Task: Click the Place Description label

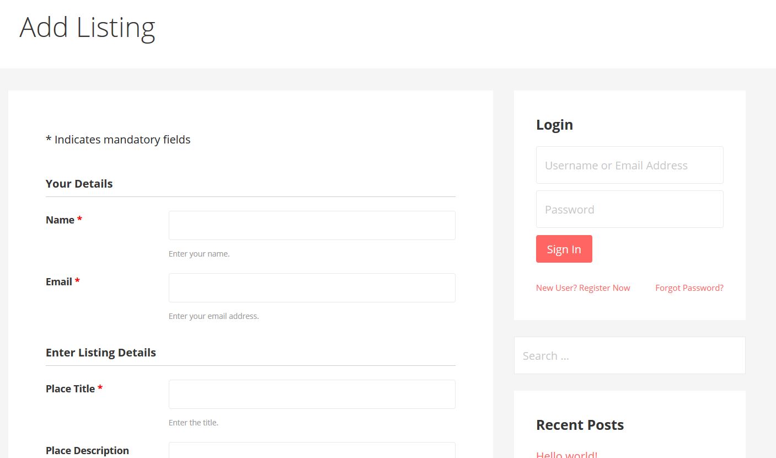Action: pos(87,450)
